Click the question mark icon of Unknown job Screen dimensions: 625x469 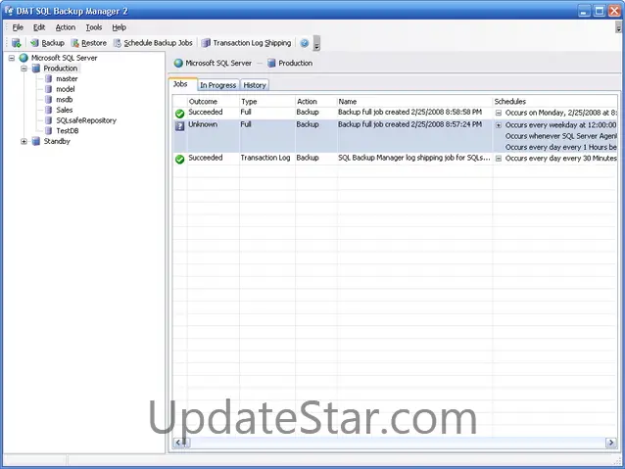(180, 126)
